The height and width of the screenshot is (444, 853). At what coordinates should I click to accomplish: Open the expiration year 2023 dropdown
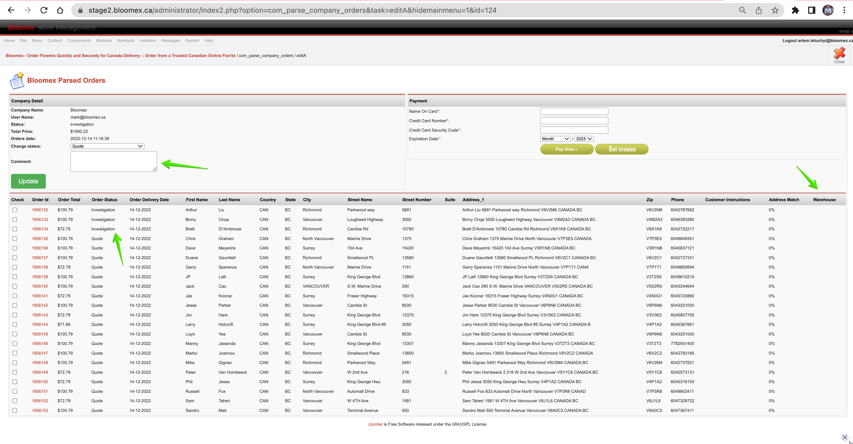coord(584,139)
